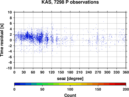
Task: Click the y-axis tick label 10
Action: tap(10, 12)
